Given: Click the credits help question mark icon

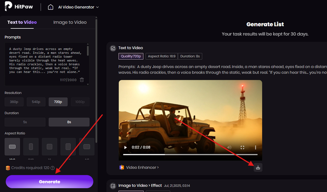Looking at the screenshot, I should pos(53,168).
